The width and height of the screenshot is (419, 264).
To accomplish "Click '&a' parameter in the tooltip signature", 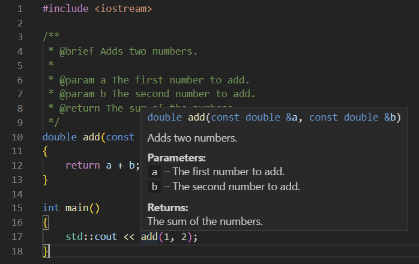I will coord(292,118).
